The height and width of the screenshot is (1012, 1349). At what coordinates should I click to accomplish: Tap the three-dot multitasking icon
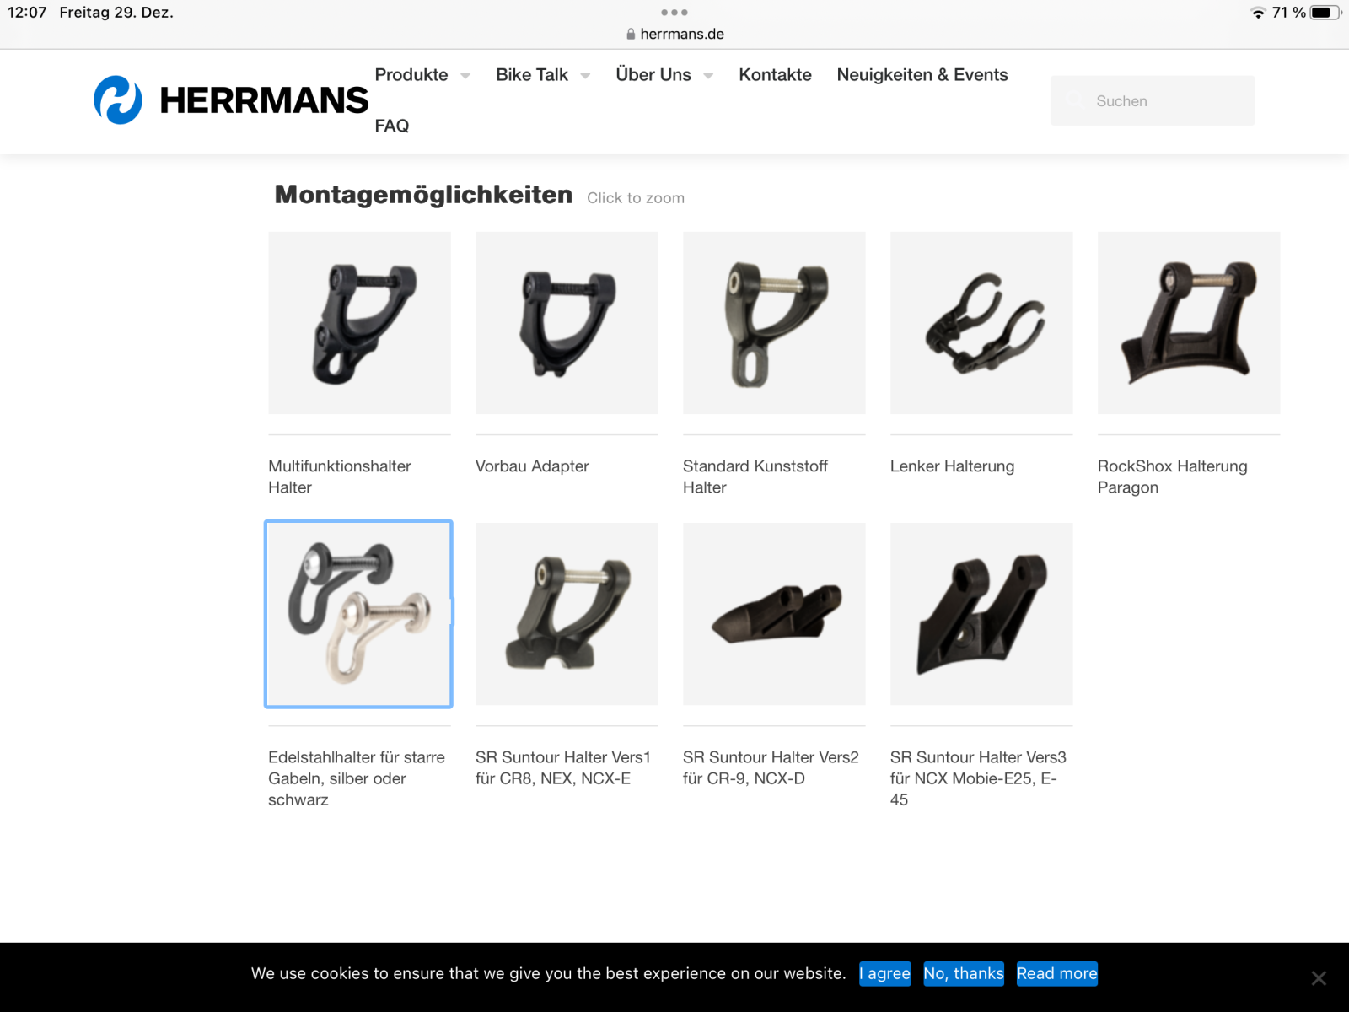coord(674,13)
